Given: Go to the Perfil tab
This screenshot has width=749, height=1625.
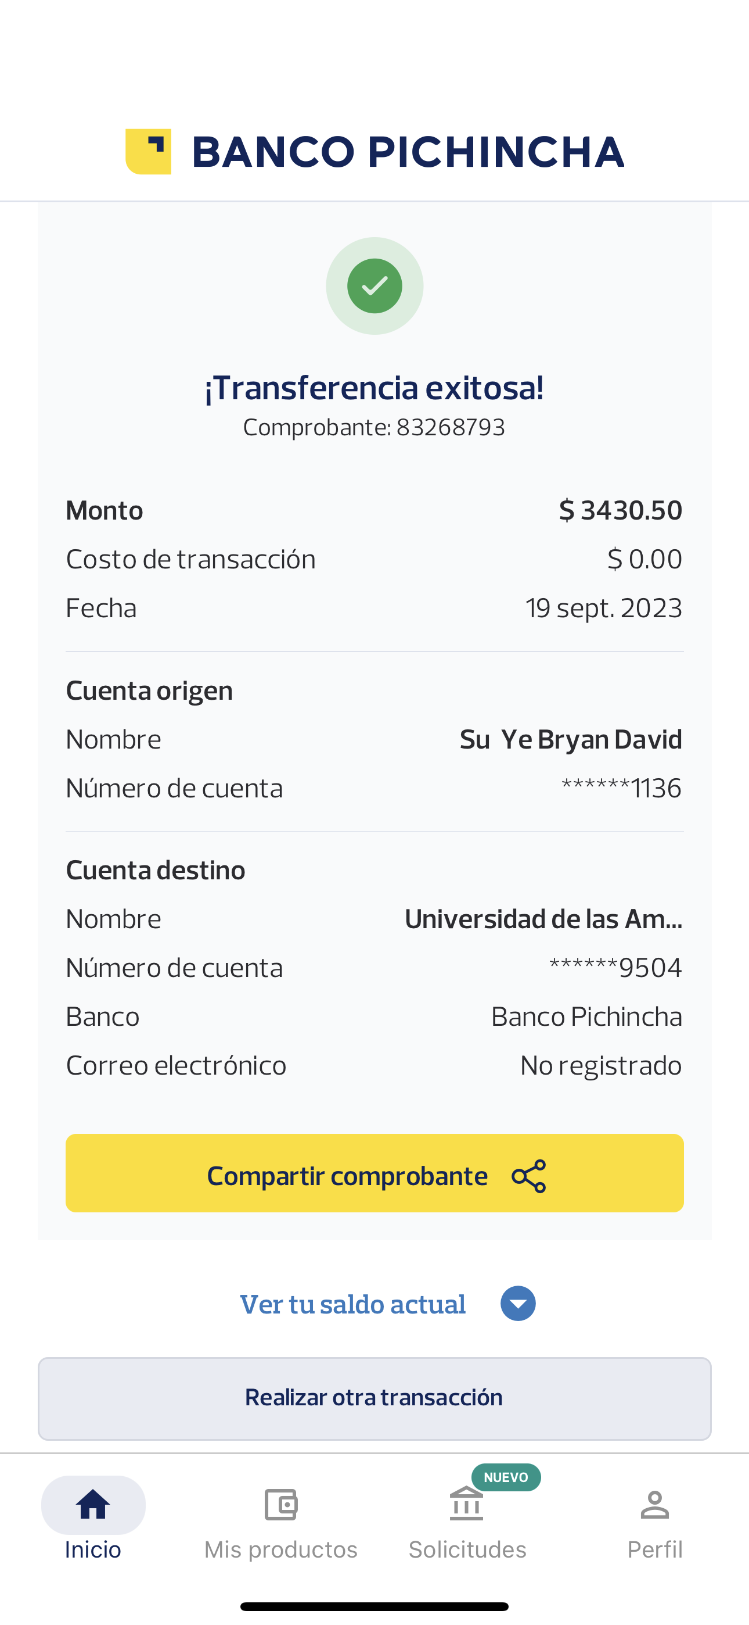Looking at the screenshot, I should (x=654, y=1549).
